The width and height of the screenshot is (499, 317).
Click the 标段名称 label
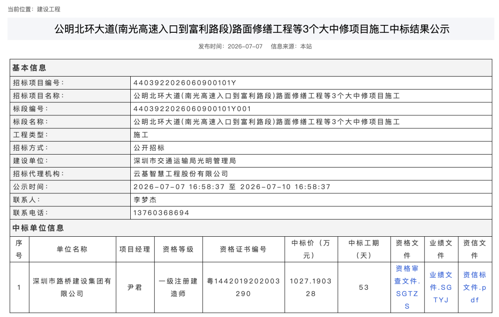point(30,122)
